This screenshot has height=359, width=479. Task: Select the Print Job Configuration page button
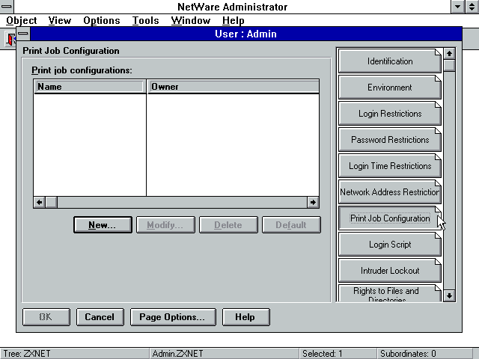point(390,218)
